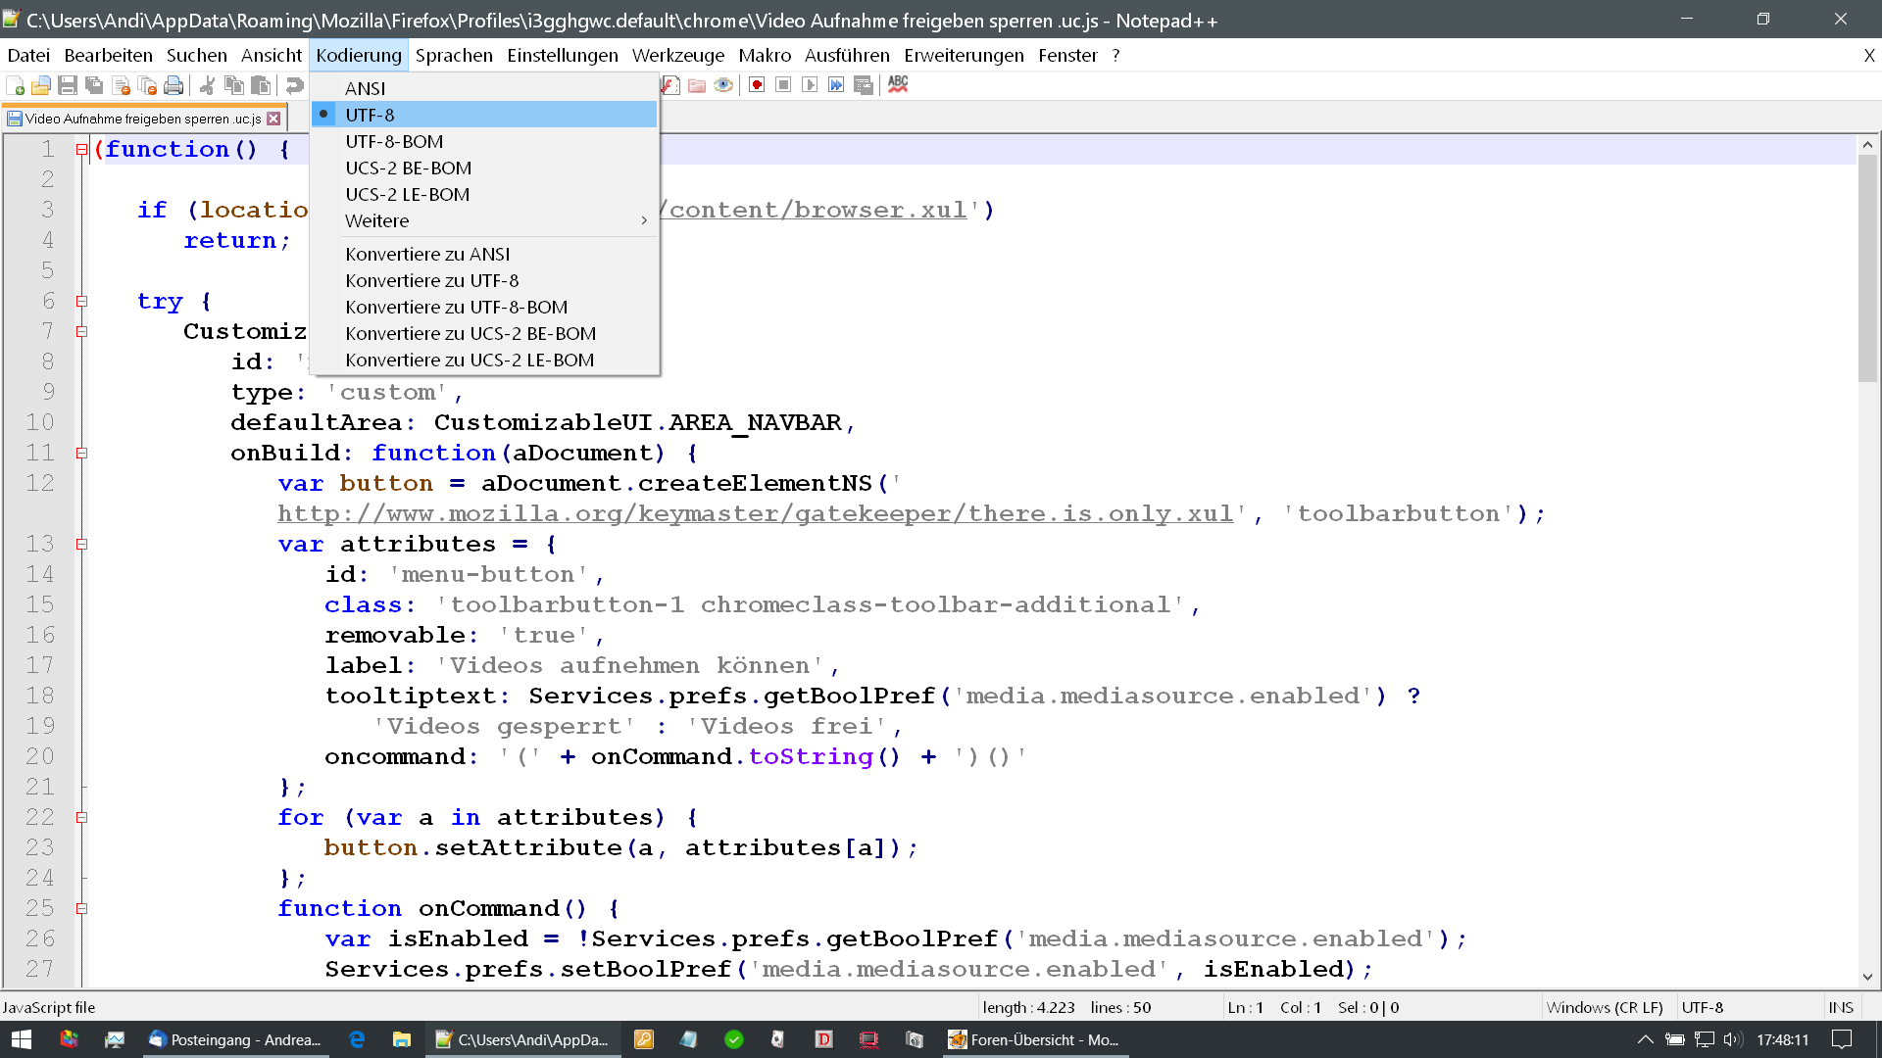Image resolution: width=1882 pixels, height=1058 pixels.
Task: Click the Open file folder icon
Action: pos(41,86)
